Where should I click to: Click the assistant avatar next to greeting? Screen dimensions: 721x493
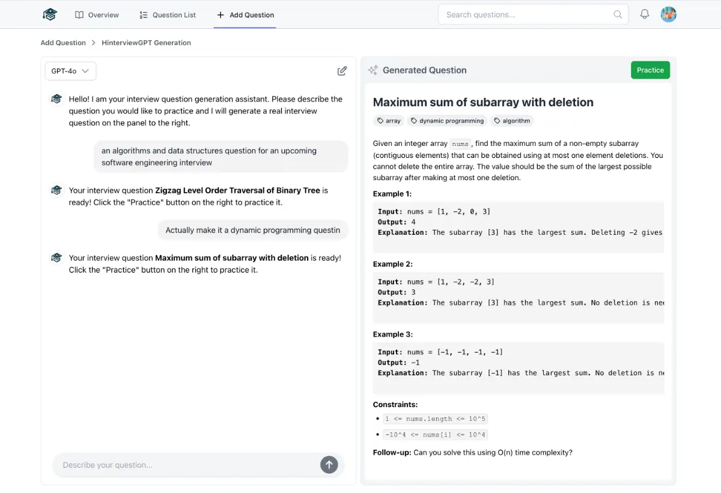pos(56,99)
